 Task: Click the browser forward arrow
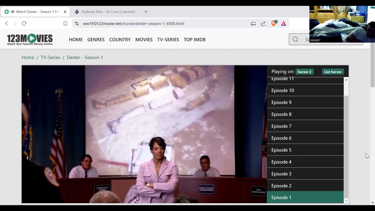pos(15,23)
